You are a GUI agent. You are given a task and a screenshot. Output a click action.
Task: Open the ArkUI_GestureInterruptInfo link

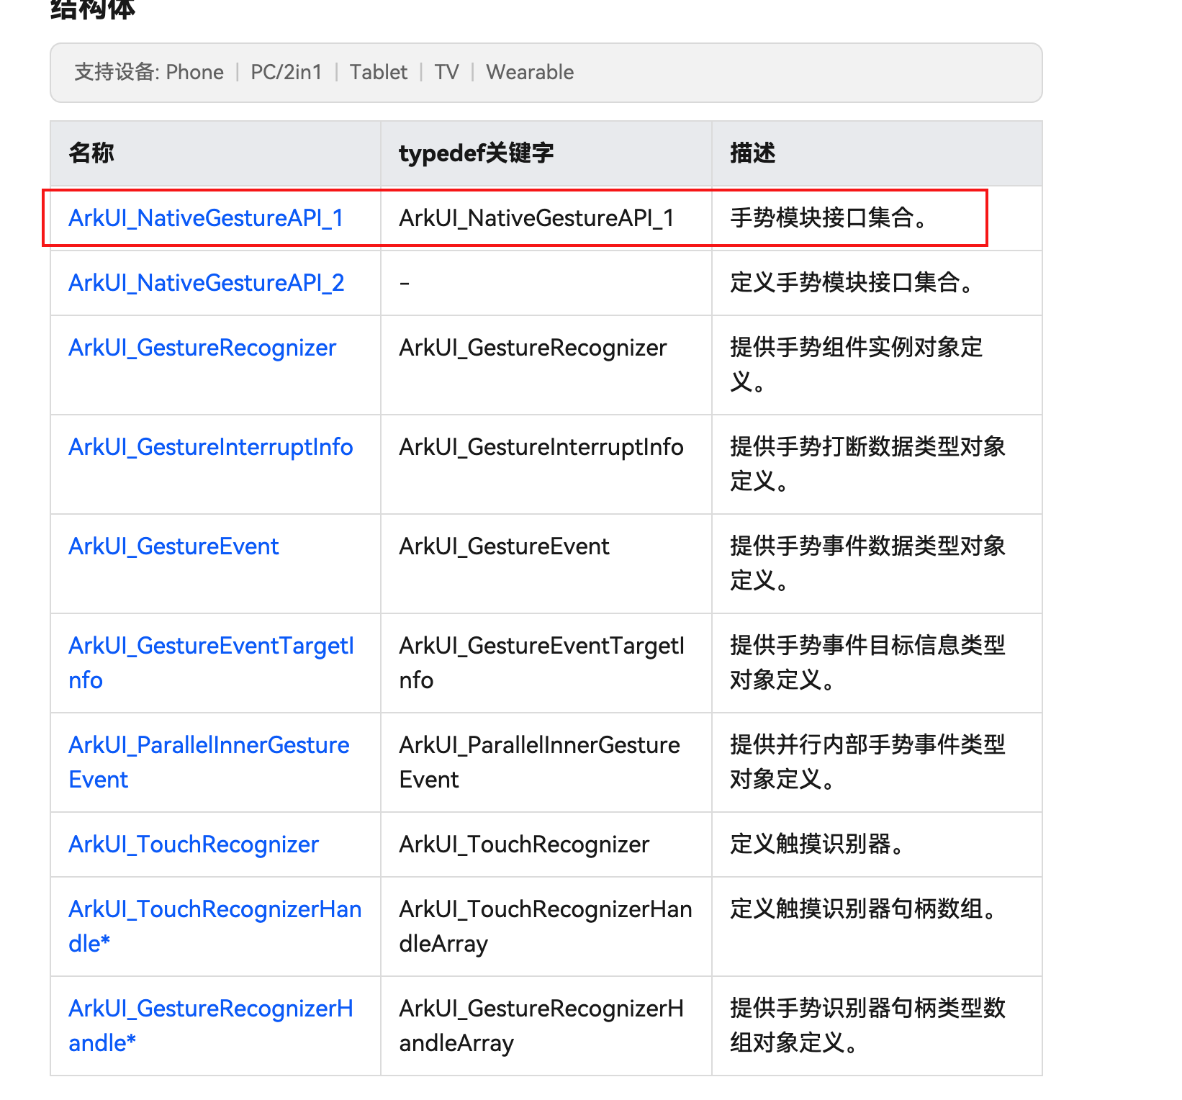coord(210,447)
